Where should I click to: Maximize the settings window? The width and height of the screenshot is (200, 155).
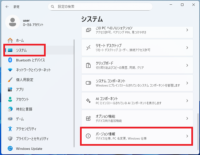click(182, 5)
